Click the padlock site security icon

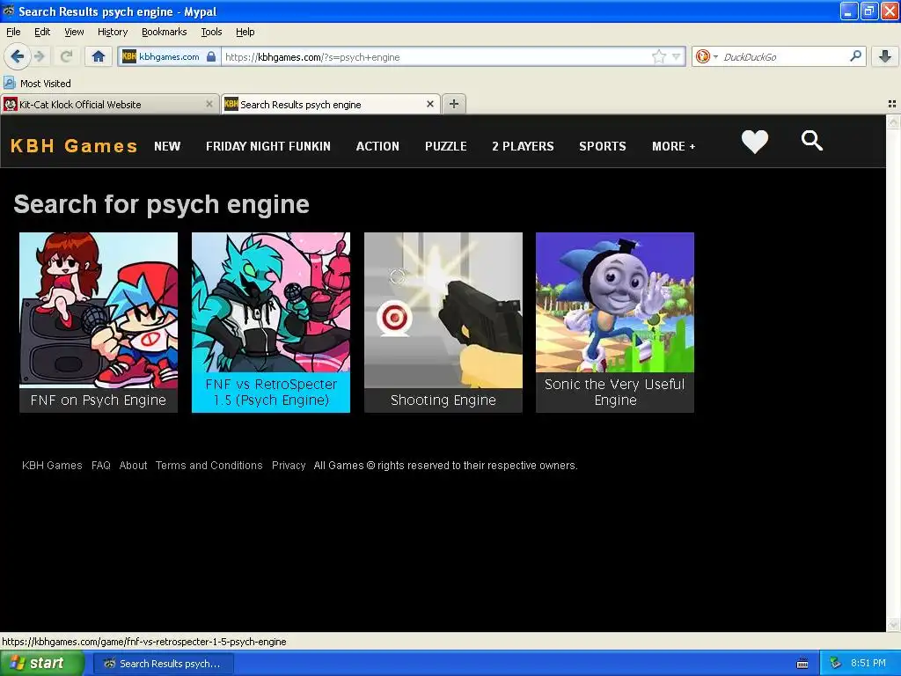tap(211, 57)
